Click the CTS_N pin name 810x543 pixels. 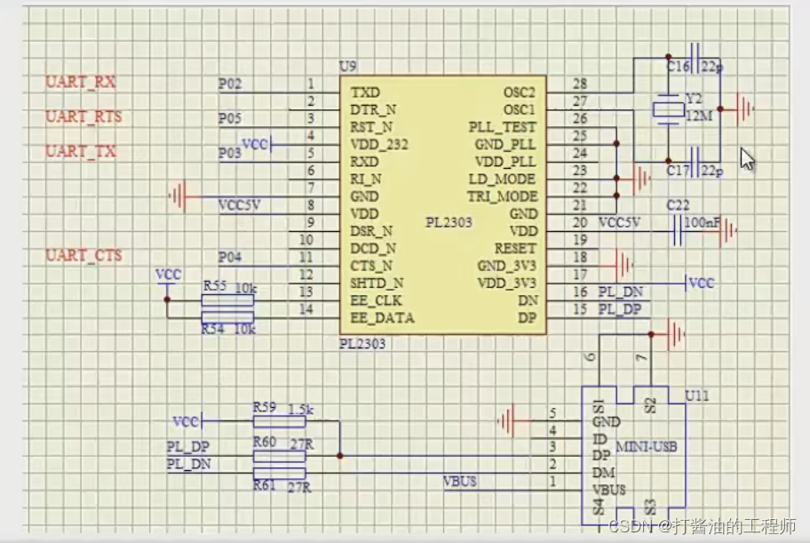(x=371, y=266)
